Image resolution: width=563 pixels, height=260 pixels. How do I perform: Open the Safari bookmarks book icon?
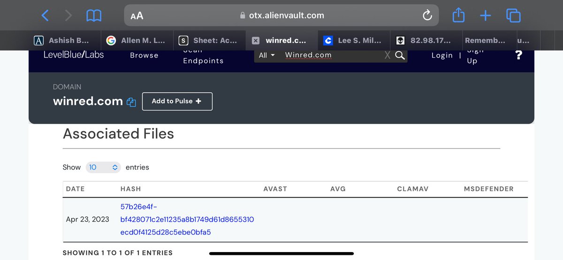coord(94,15)
